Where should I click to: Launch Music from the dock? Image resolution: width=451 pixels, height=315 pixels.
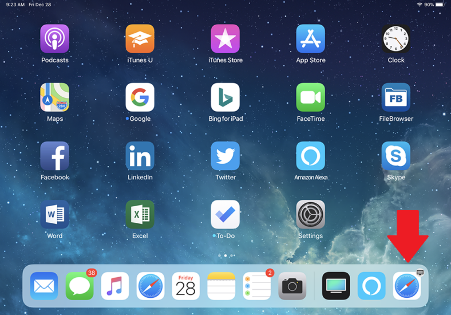click(x=115, y=286)
